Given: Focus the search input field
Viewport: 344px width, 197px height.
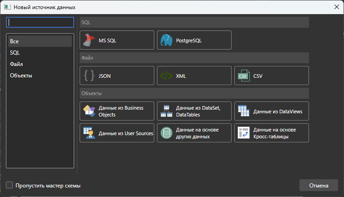Looking at the screenshot, I should pyautogui.click(x=40, y=22).
